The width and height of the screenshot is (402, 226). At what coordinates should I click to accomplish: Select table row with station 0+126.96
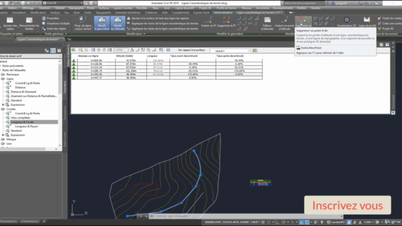pos(167,64)
